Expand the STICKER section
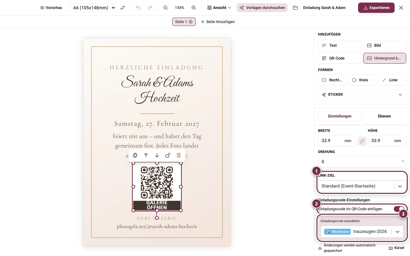This screenshot has width=410, height=256. 362,95
